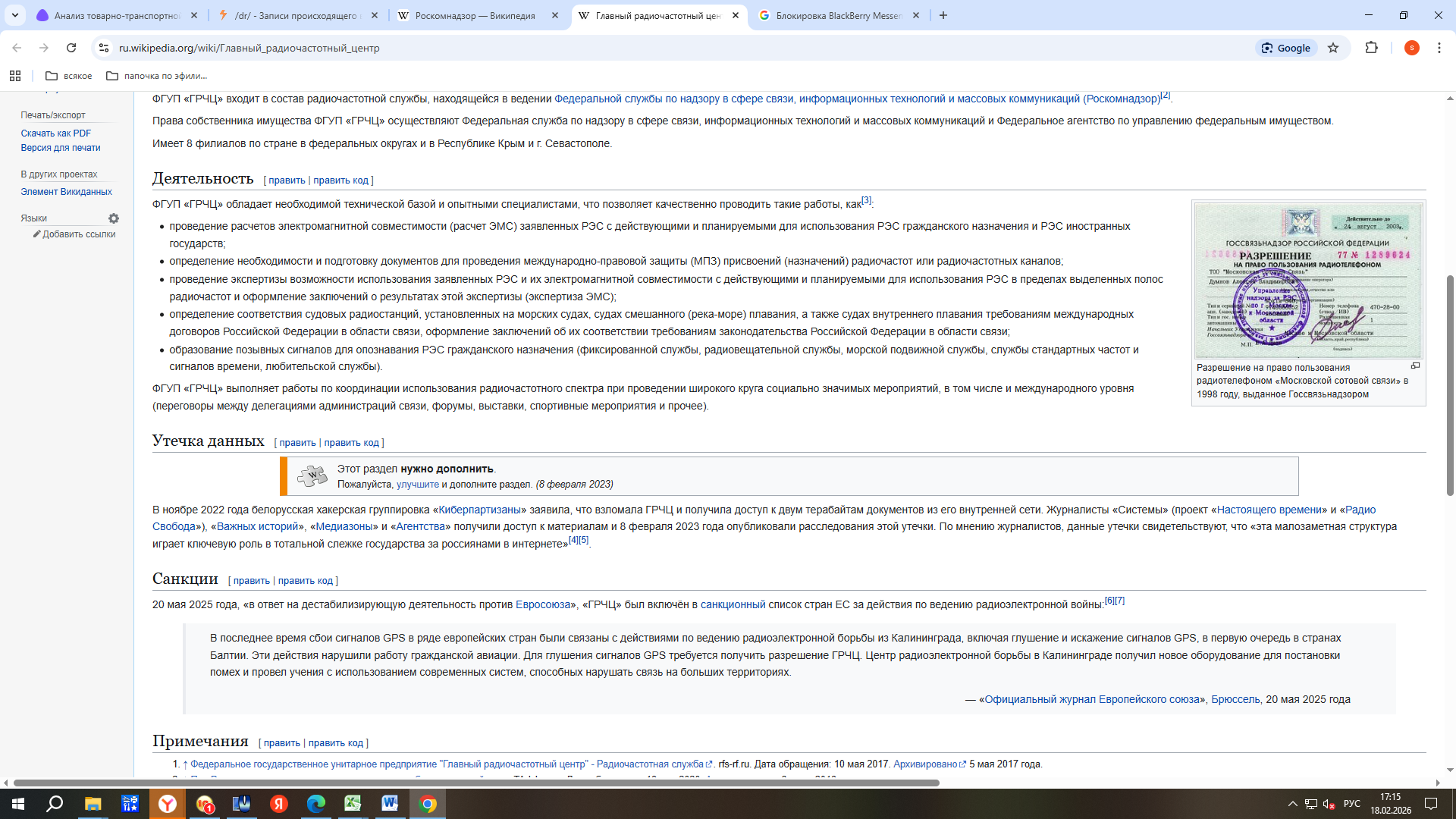Click languages settings gear icon
Image resolution: width=1456 pixels, height=819 pixels.
pos(114,218)
